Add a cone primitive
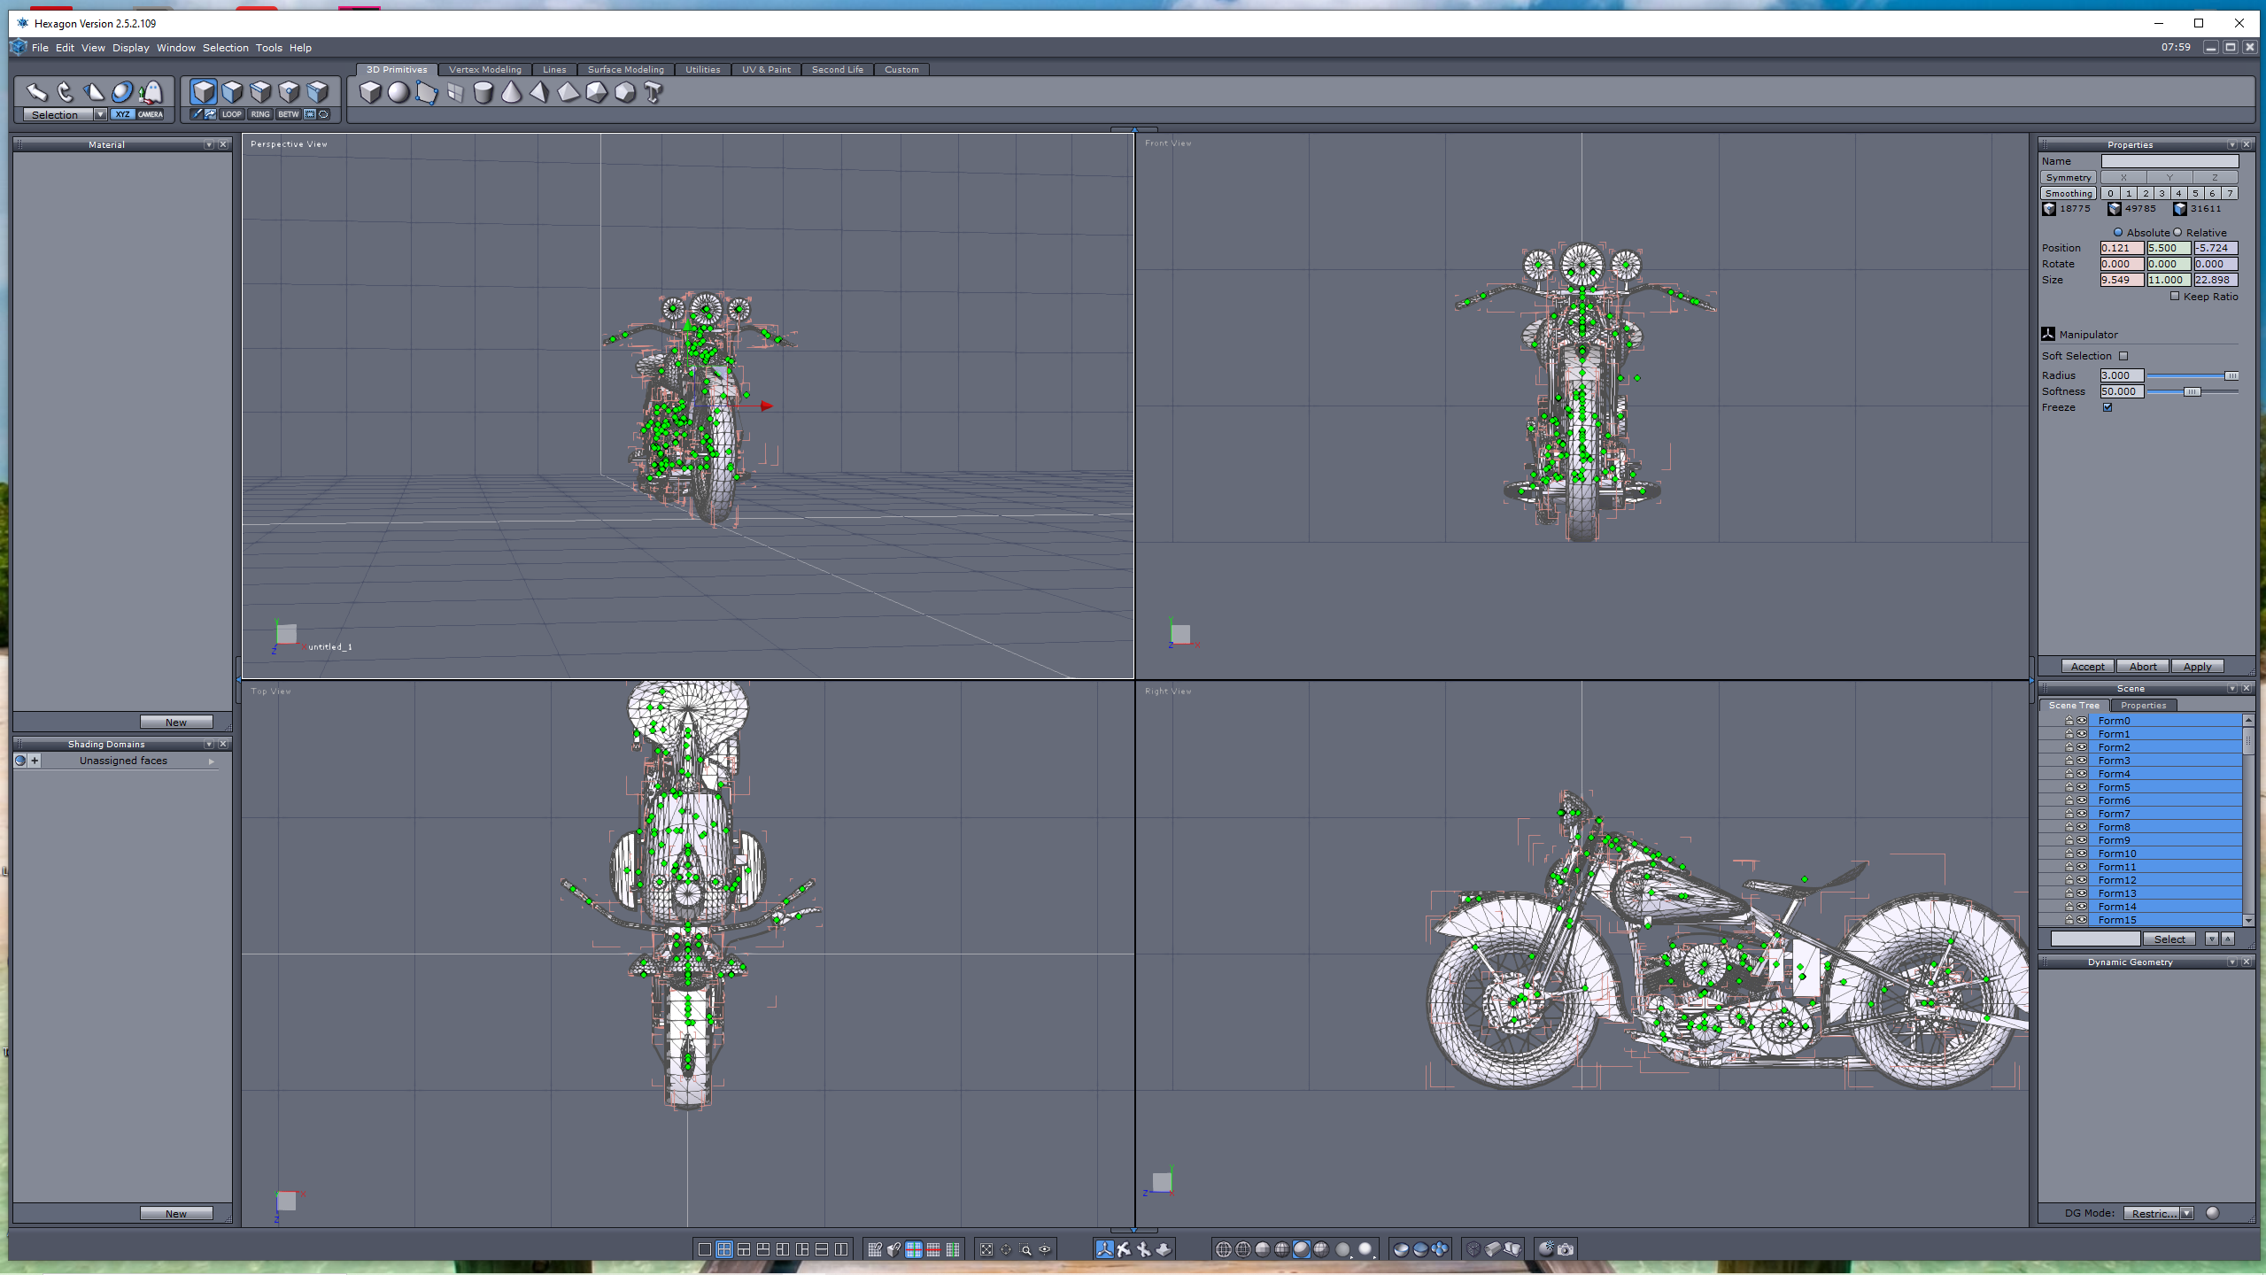2266x1275 pixels. click(x=511, y=92)
